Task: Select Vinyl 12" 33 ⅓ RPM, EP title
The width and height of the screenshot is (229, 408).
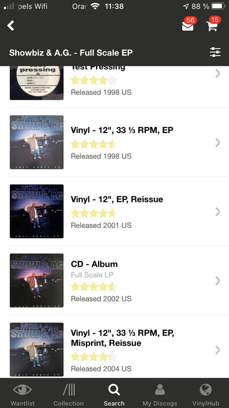Action: click(x=122, y=130)
